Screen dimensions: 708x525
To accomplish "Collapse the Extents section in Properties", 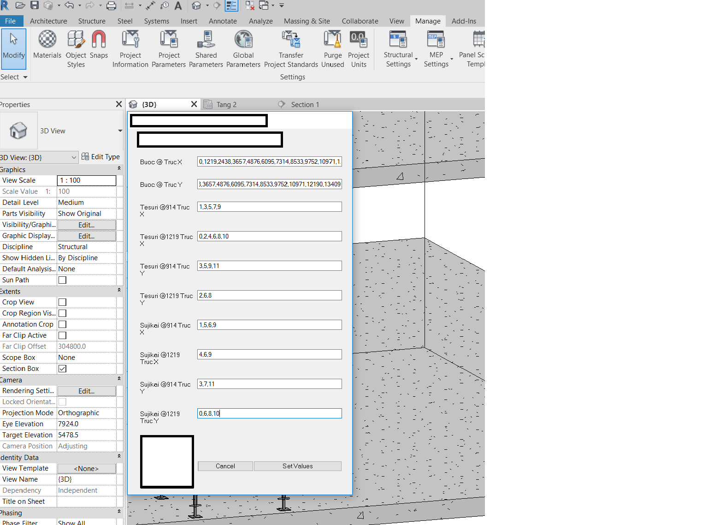I will coord(119,290).
